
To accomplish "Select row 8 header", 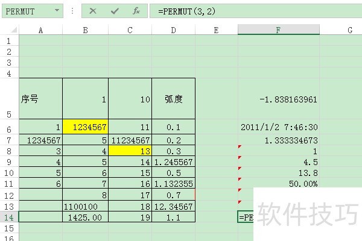I will (9, 151).
